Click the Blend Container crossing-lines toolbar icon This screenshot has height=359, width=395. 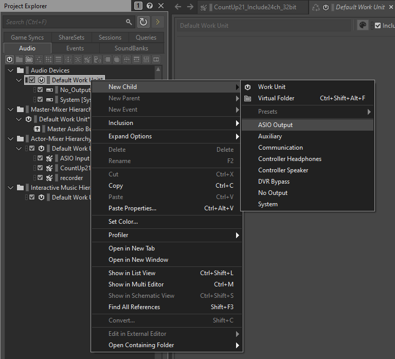coord(78,60)
